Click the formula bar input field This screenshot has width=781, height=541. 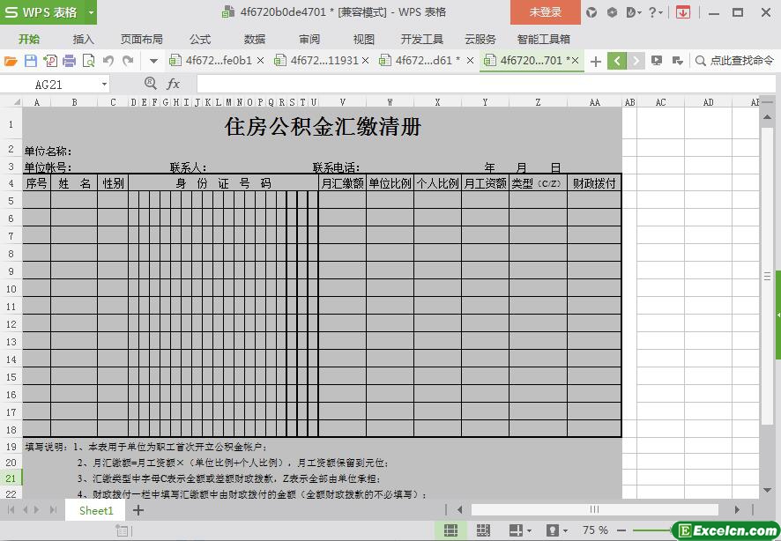476,84
